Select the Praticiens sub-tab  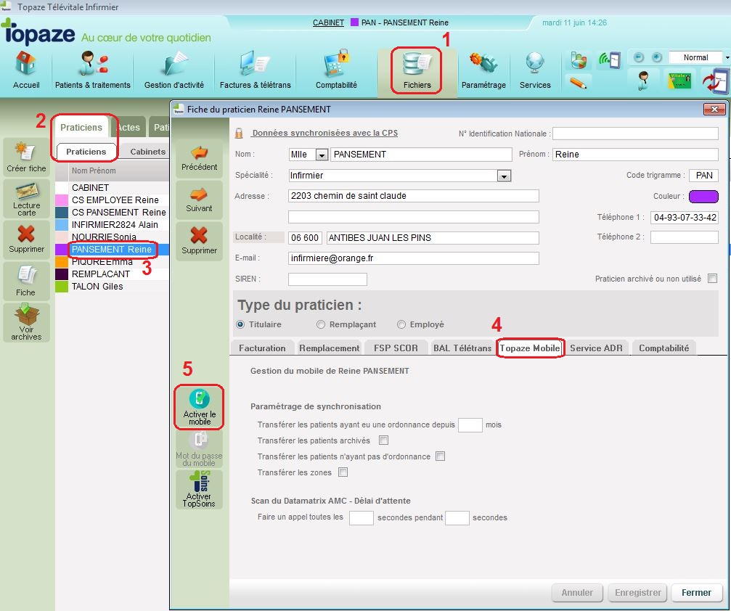click(x=86, y=152)
